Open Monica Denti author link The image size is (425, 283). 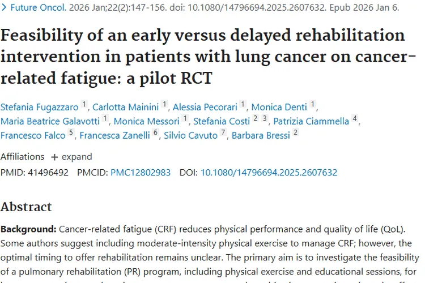[x=279, y=106]
